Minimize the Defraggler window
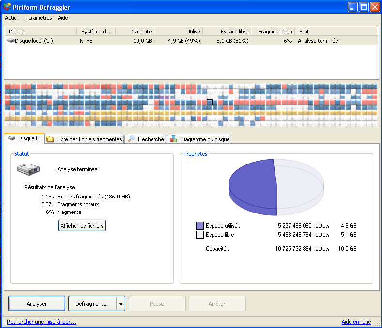382x328 pixels. point(352,7)
